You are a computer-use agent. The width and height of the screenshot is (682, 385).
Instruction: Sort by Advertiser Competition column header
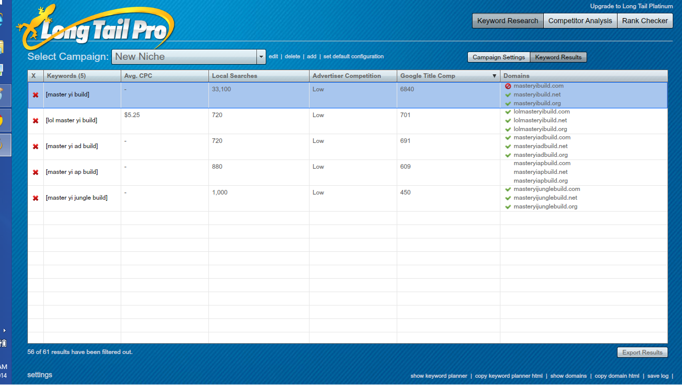coord(353,76)
